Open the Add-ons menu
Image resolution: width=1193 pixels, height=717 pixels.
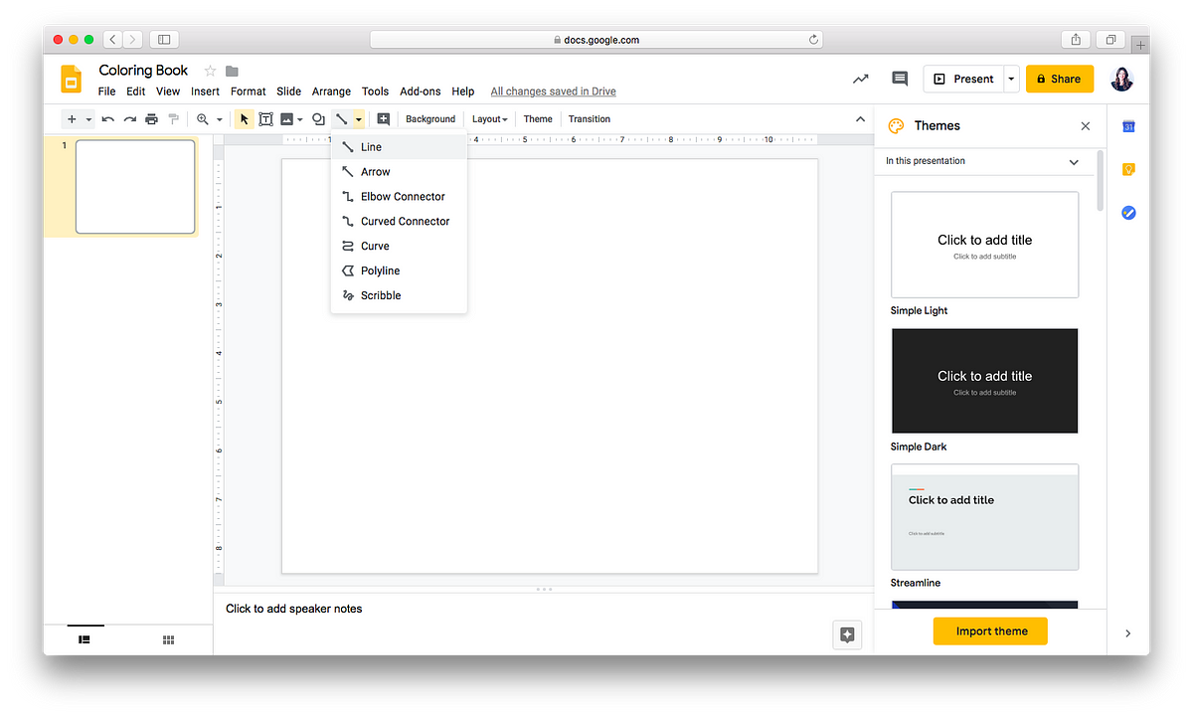click(421, 91)
